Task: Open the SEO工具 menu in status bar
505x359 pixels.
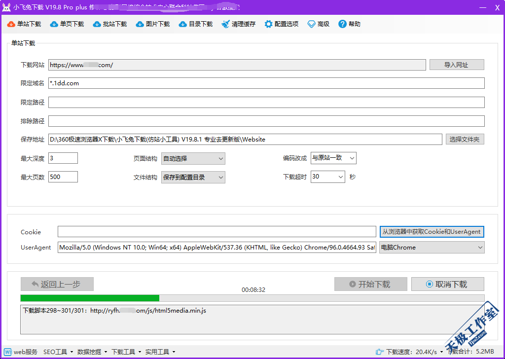Action: 58,352
